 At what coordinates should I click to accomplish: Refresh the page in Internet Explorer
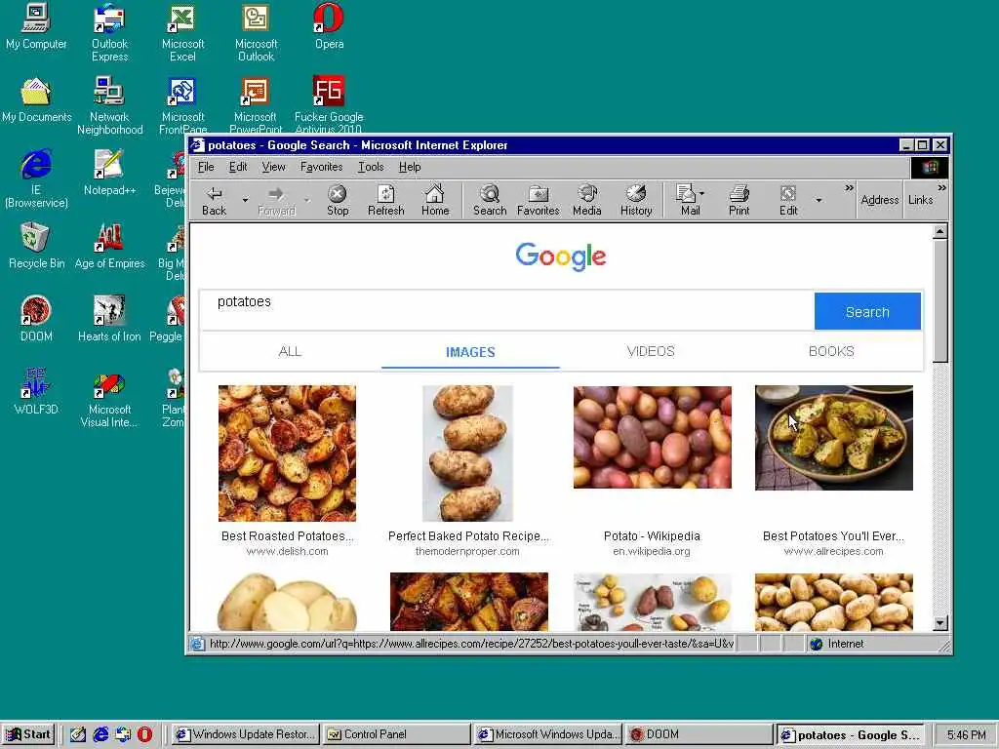(x=385, y=201)
